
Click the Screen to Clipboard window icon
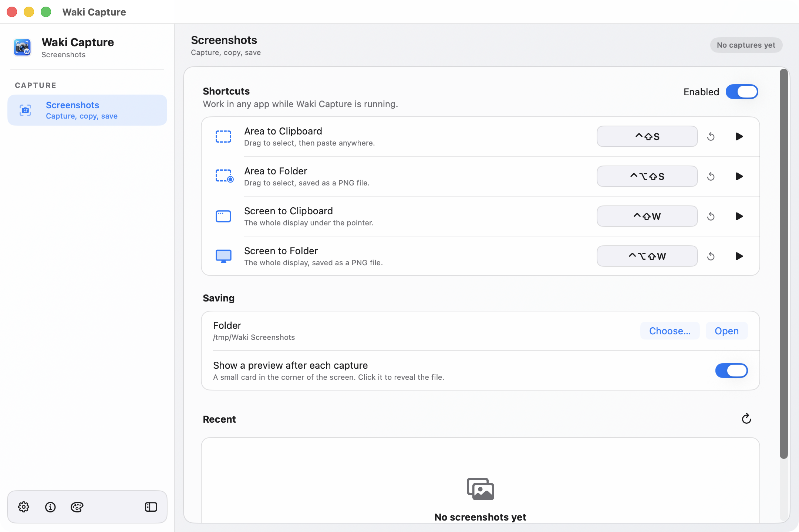point(223,216)
